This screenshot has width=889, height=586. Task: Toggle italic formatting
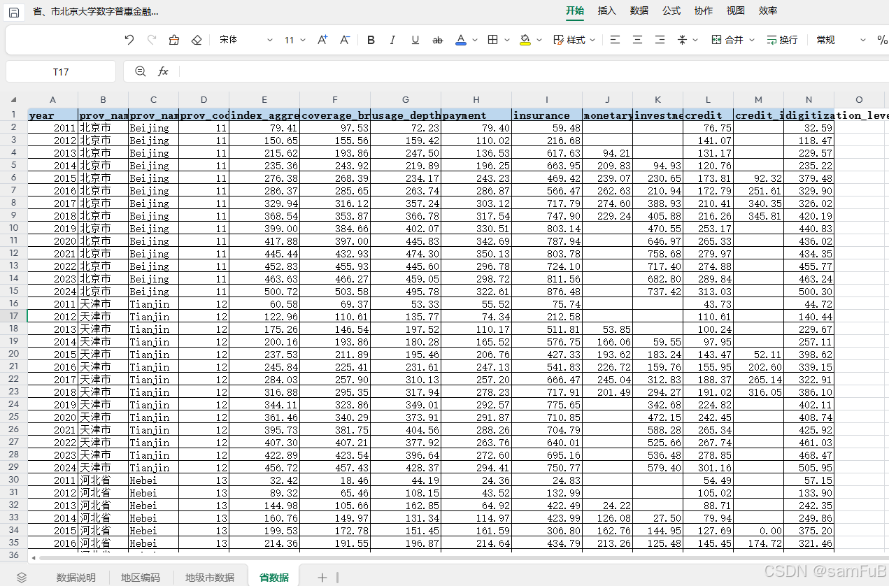pyautogui.click(x=393, y=40)
